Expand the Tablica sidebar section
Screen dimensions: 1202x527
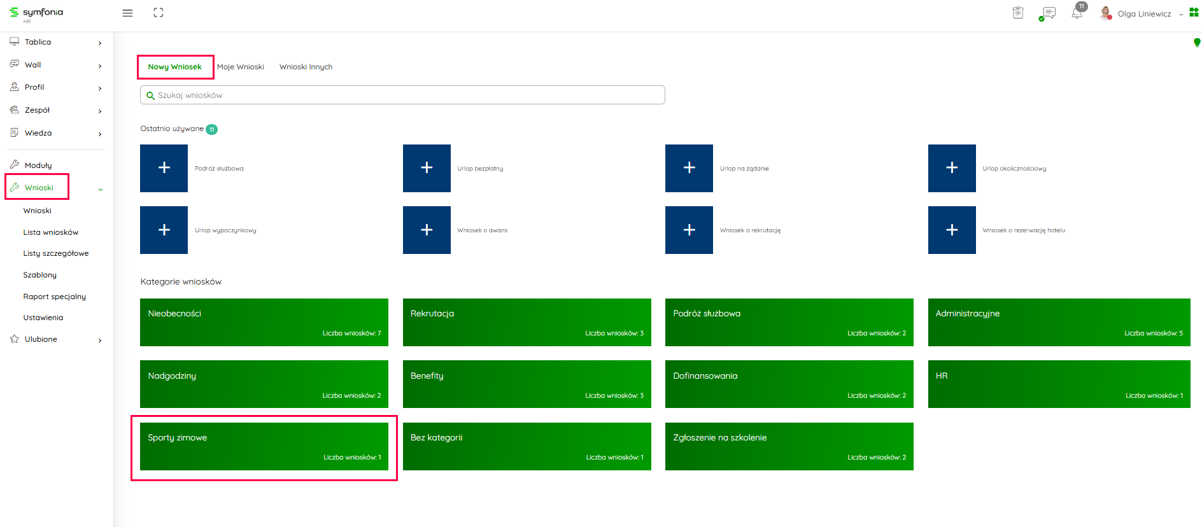[100, 43]
